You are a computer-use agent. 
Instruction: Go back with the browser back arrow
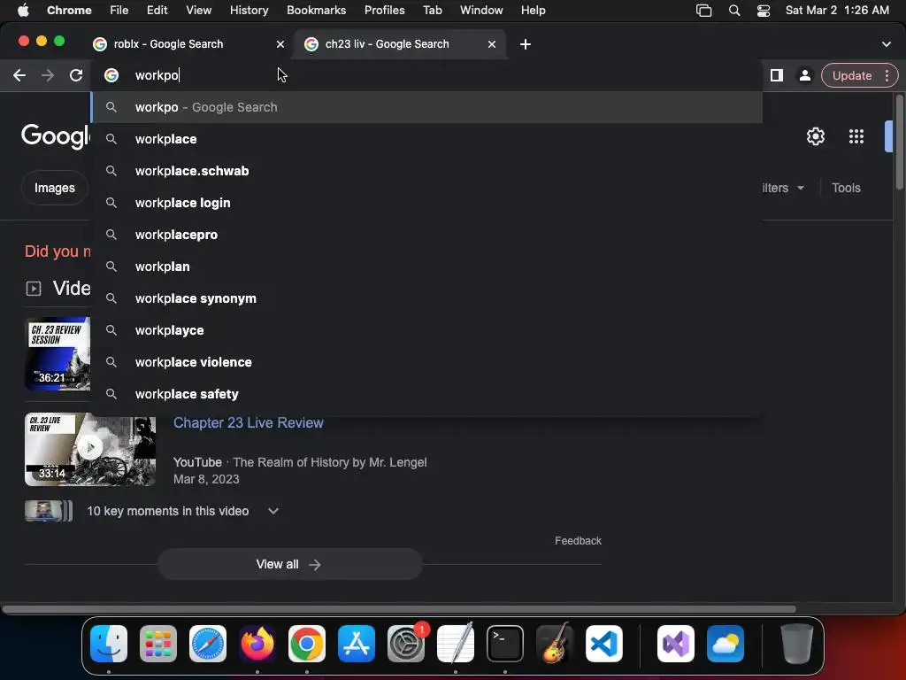tap(19, 75)
